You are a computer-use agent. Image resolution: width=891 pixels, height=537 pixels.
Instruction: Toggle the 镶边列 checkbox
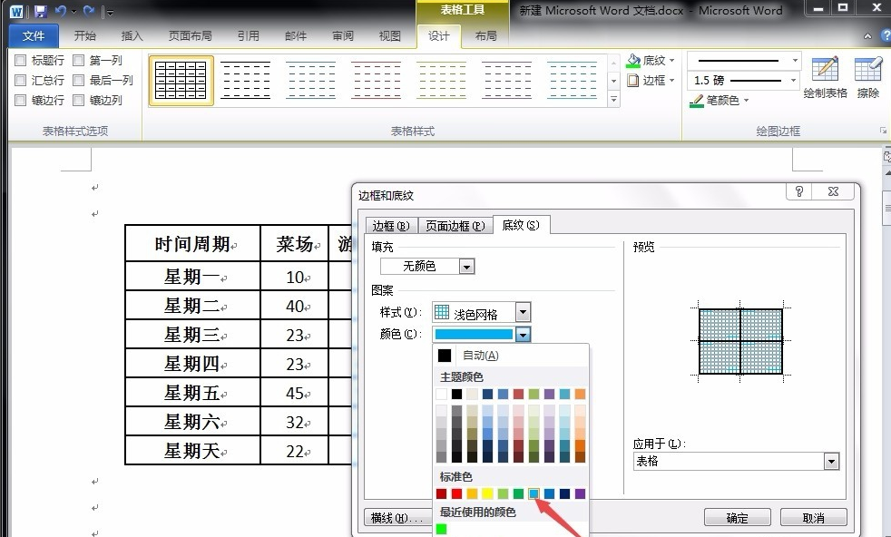pos(78,100)
